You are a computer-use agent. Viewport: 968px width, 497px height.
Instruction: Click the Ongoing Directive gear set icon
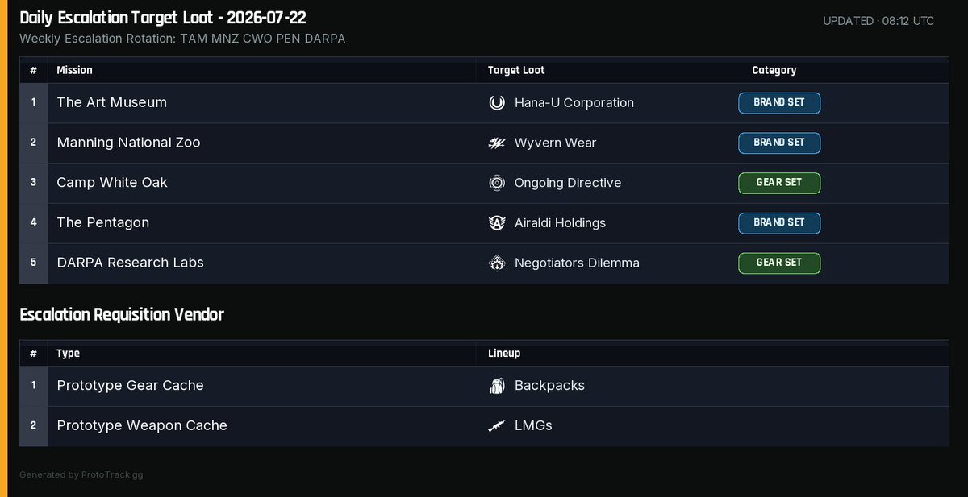pos(497,183)
